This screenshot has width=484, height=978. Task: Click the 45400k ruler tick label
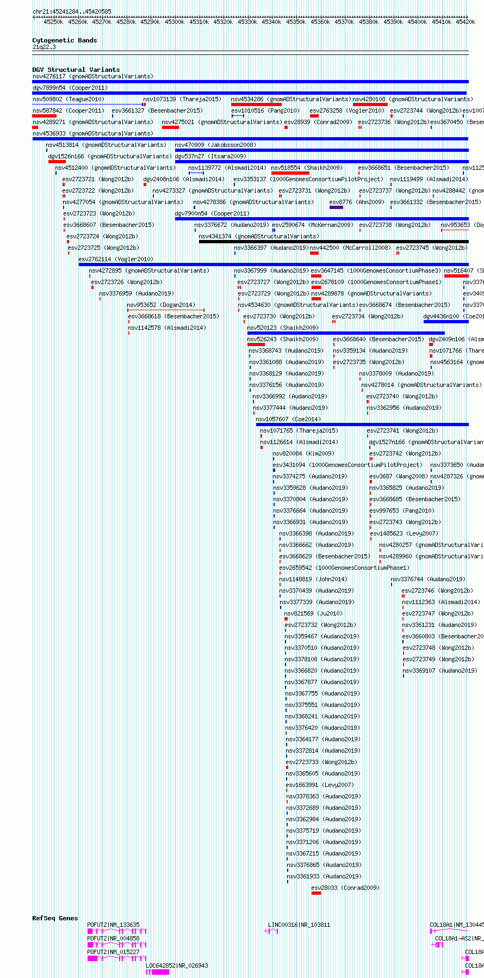click(418, 22)
